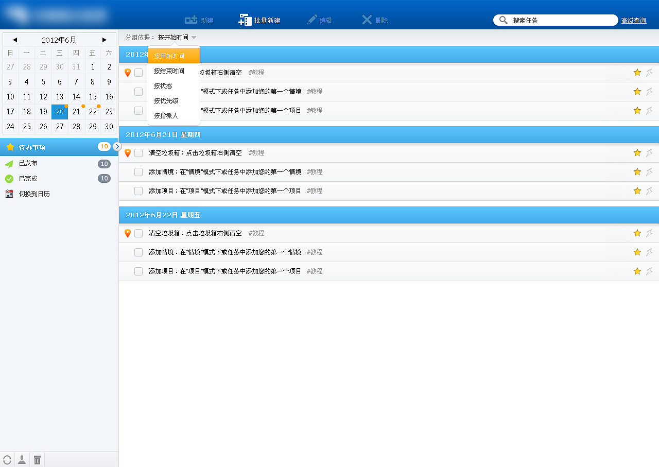The width and height of the screenshot is (659, 467).
Task: Tick checkbox for 添加情境 under 6月22日
Action: coord(138,252)
